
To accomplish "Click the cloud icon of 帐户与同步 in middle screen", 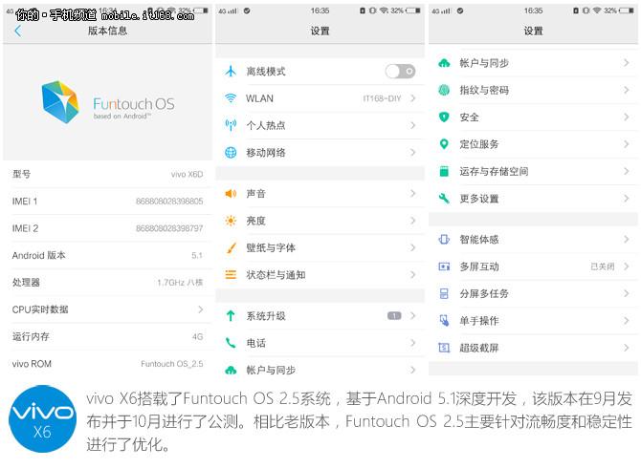I will [231, 370].
